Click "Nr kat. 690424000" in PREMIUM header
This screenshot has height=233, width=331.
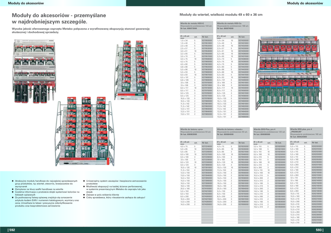pyautogui.click(x=298, y=136)
